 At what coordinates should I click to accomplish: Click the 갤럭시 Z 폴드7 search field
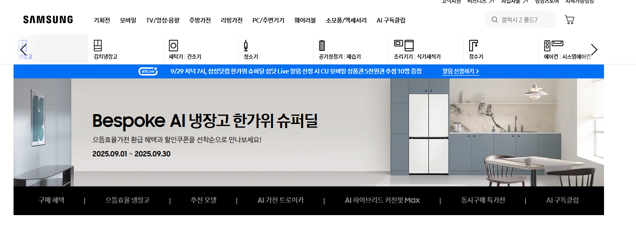coord(520,20)
